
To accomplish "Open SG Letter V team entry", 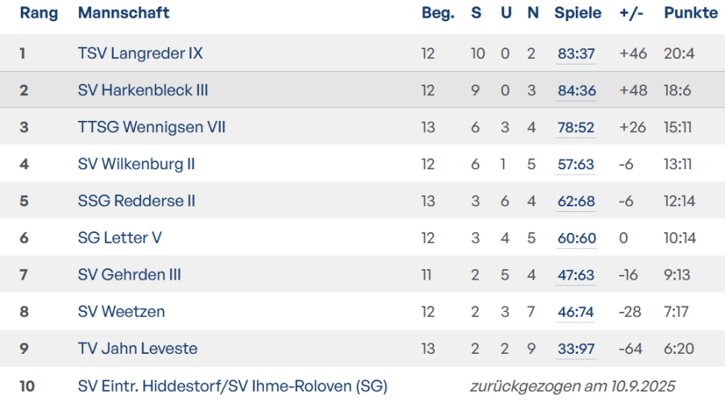I will (x=120, y=239).
